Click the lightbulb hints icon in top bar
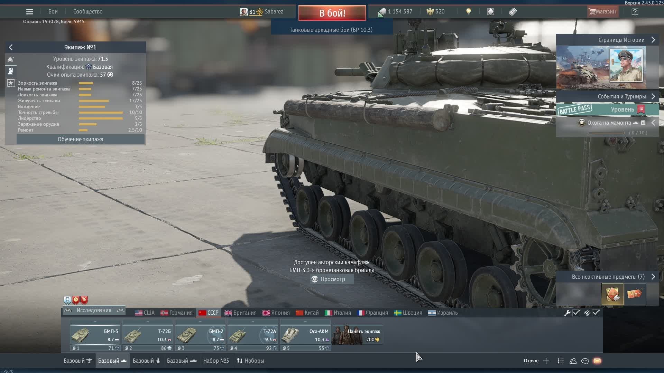The width and height of the screenshot is (664, 373). pos(469,12)
